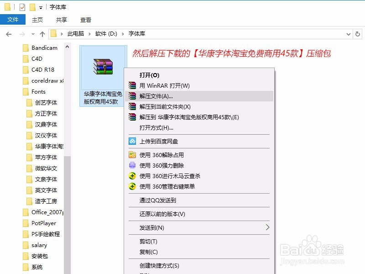Click the 360 icon beside 使用 360进行木马云查杀

pos(132,176)
